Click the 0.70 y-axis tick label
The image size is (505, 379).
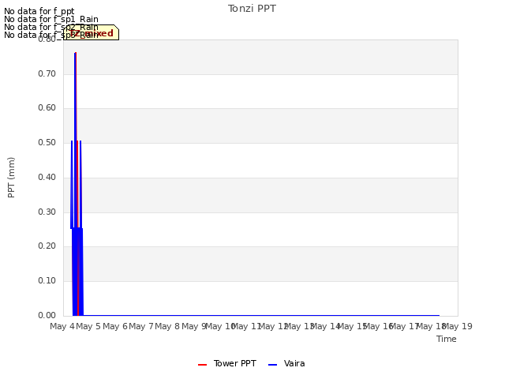coord(47,73)
